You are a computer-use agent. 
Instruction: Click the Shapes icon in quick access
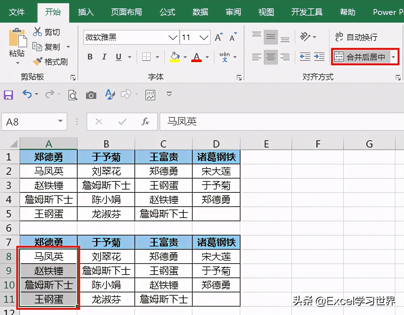point(126,94)
